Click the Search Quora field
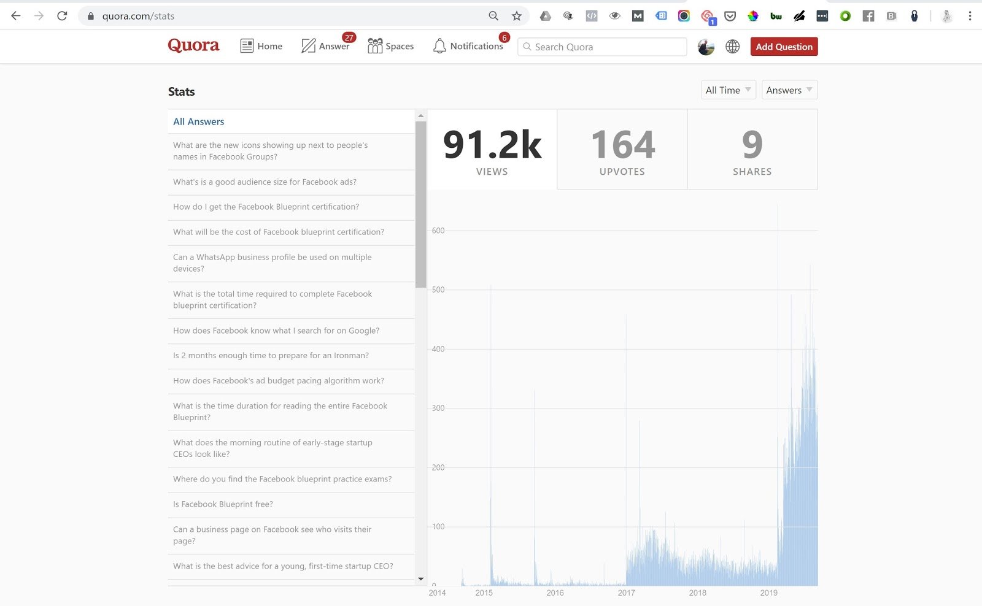Screen dimensions: 982x606 tap(602, 47)
